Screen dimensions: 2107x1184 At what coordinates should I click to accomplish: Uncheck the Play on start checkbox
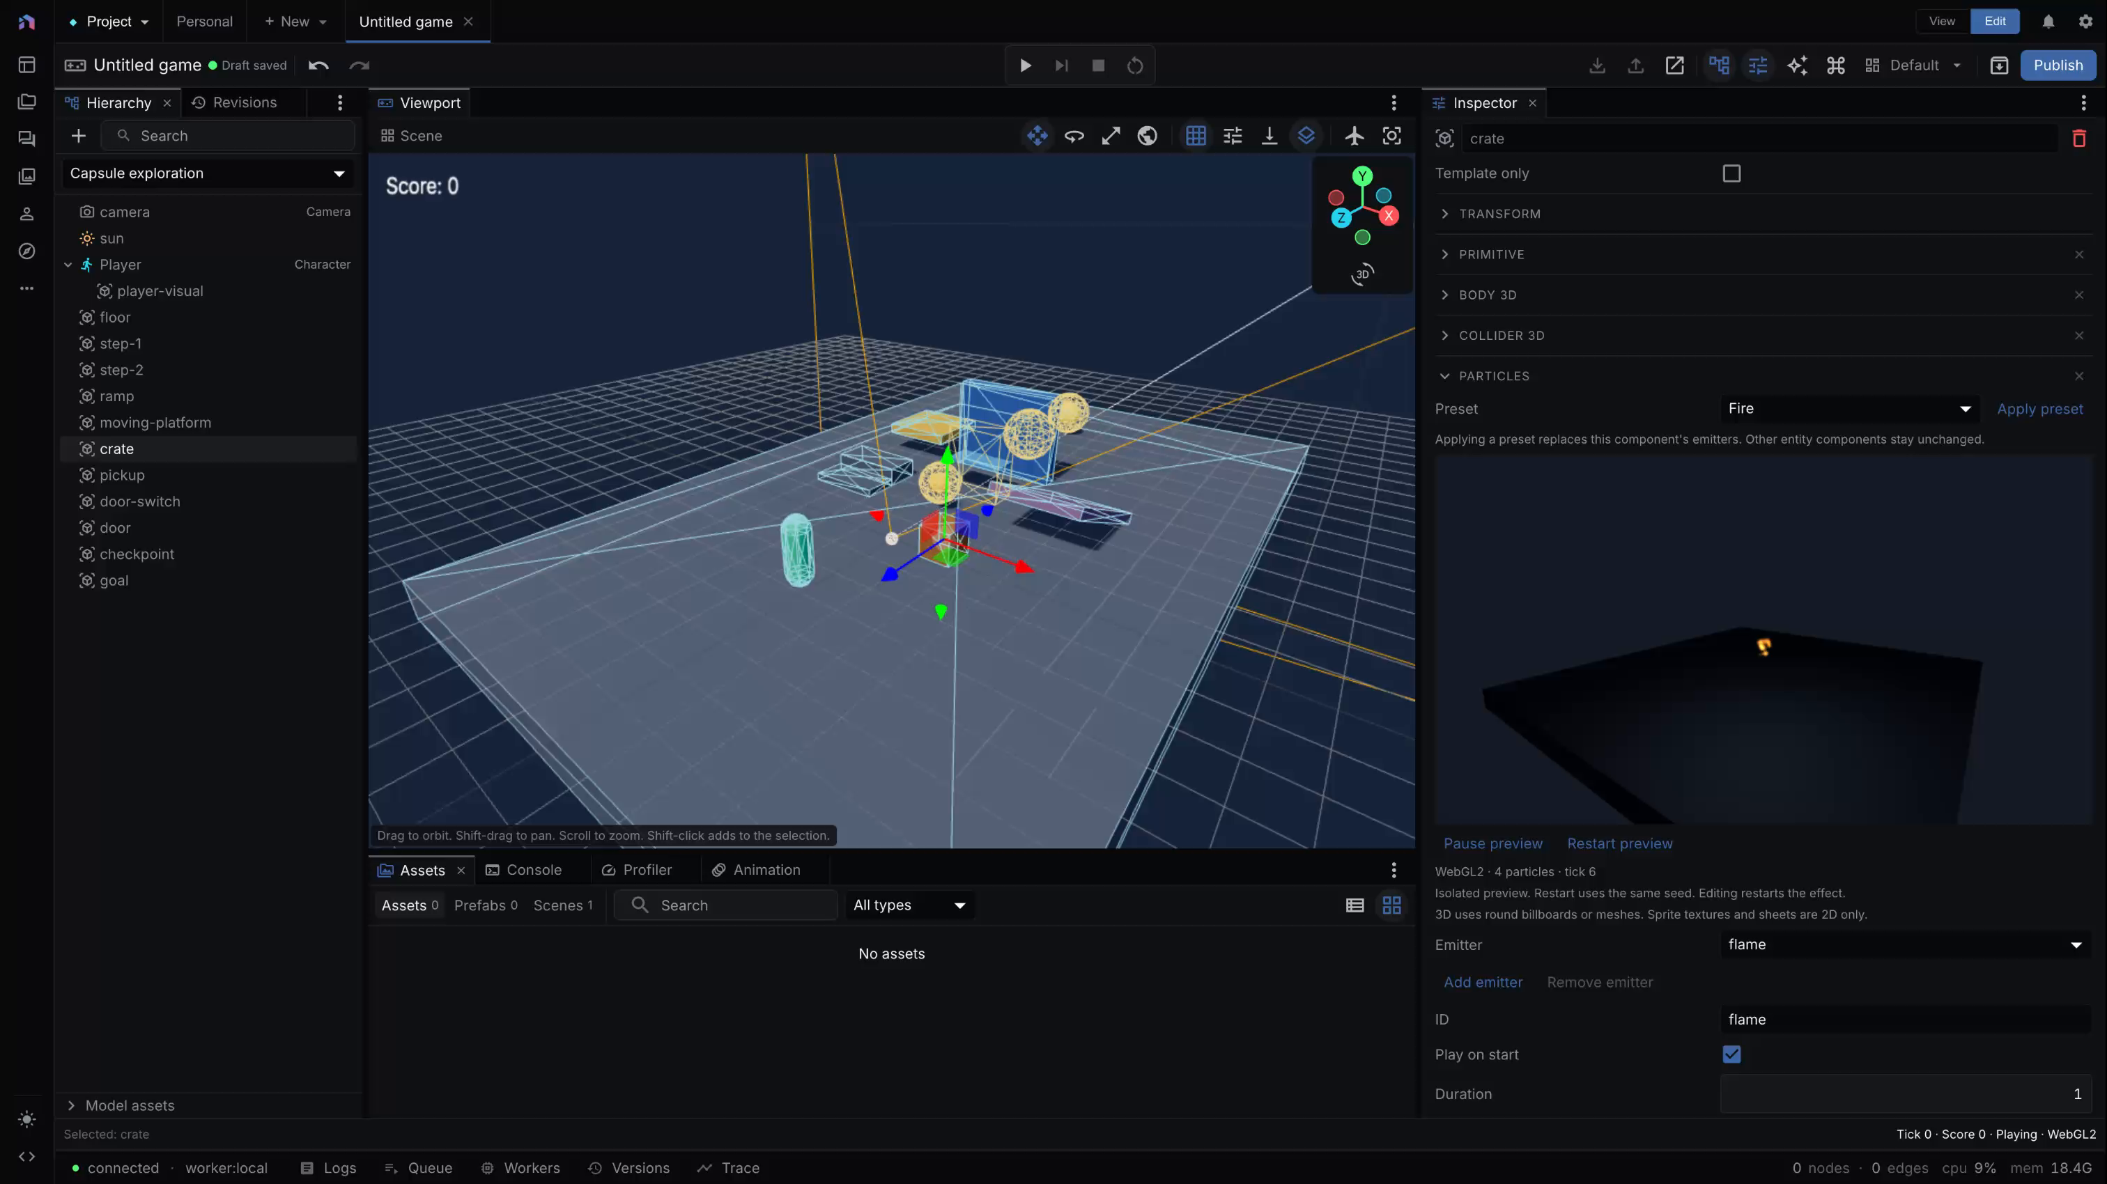click(1731, 1055)
